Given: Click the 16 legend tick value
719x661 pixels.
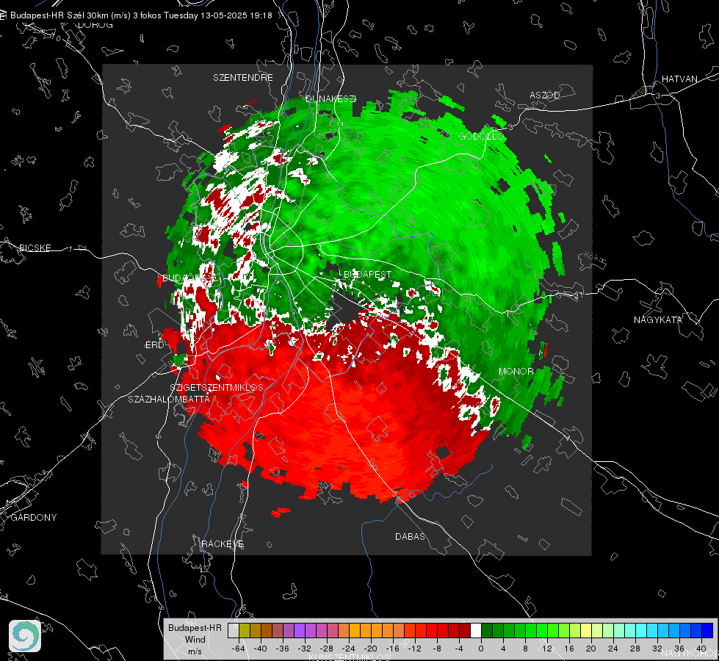Looking at the screenshot, I should [569, 649].
